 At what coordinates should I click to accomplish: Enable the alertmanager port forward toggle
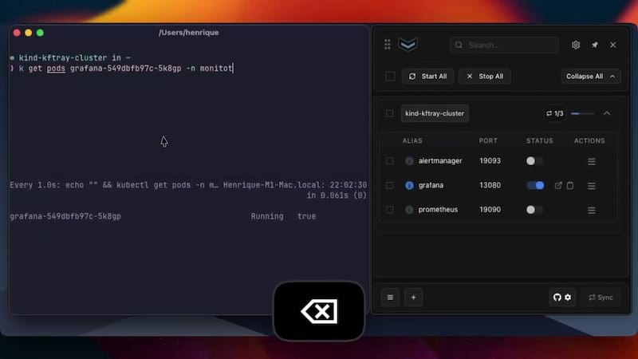534,161
